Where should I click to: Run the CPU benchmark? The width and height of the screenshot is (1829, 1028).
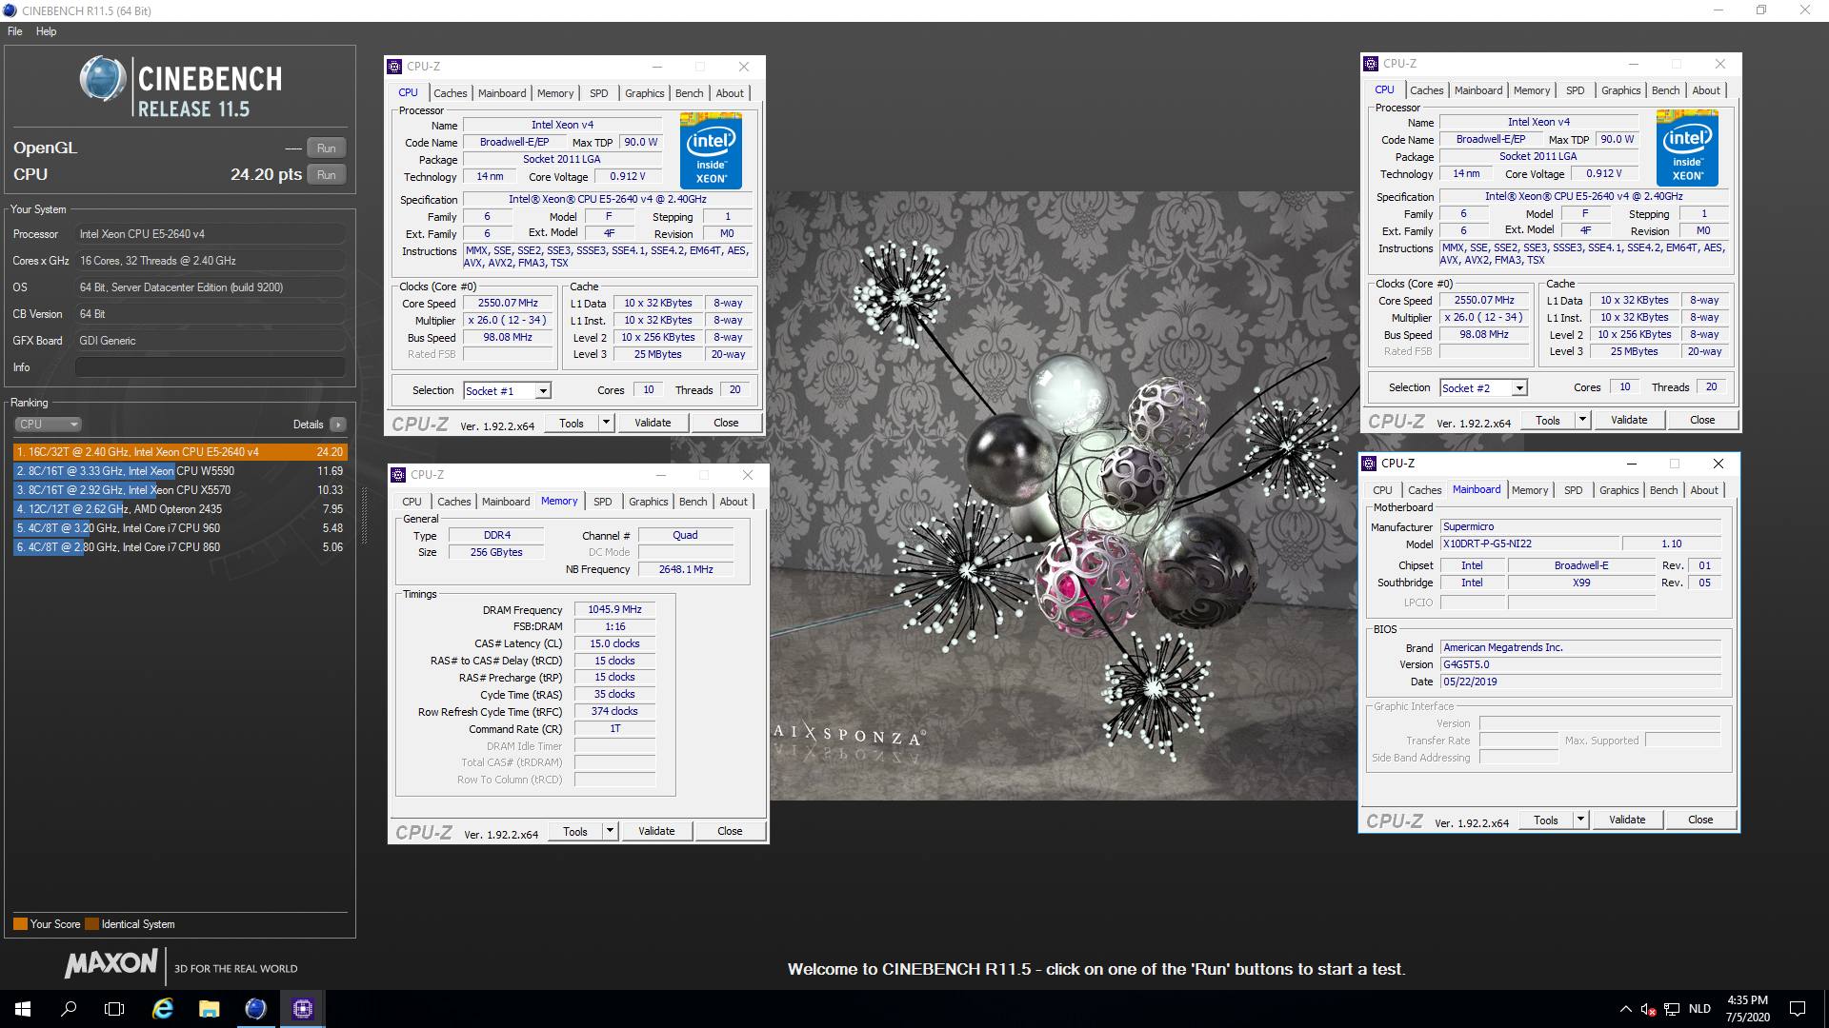[x=327, y=175]
